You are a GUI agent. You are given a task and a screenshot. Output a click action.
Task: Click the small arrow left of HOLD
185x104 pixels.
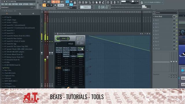(57, 44)
